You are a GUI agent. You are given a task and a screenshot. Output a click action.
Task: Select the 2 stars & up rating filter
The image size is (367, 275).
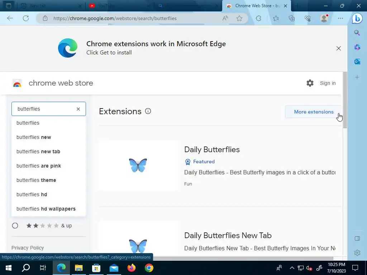click(x=15, y=226)
